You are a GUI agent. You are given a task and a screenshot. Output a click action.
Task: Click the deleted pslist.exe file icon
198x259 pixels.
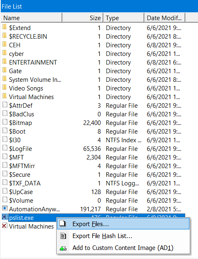(5, 217)
